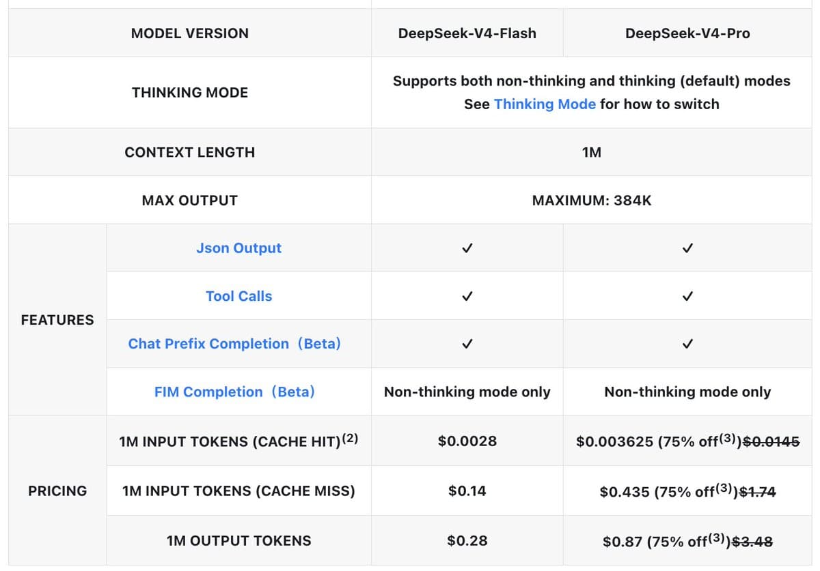Click the struck-through $0.0145 price
This screenshot has width=820, height=571.
[x=771, y=442]
